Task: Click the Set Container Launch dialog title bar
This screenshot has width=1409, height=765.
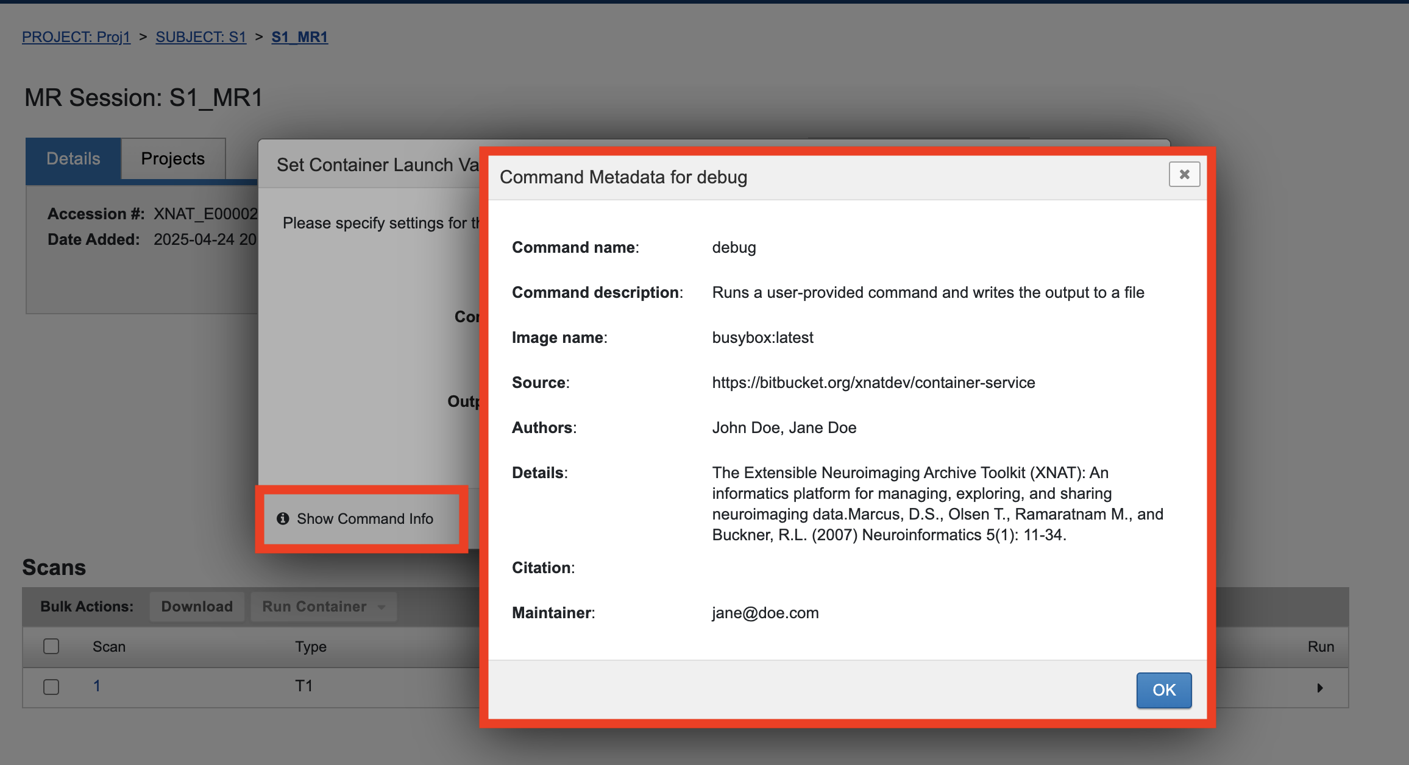Action: tap(377, 164)
